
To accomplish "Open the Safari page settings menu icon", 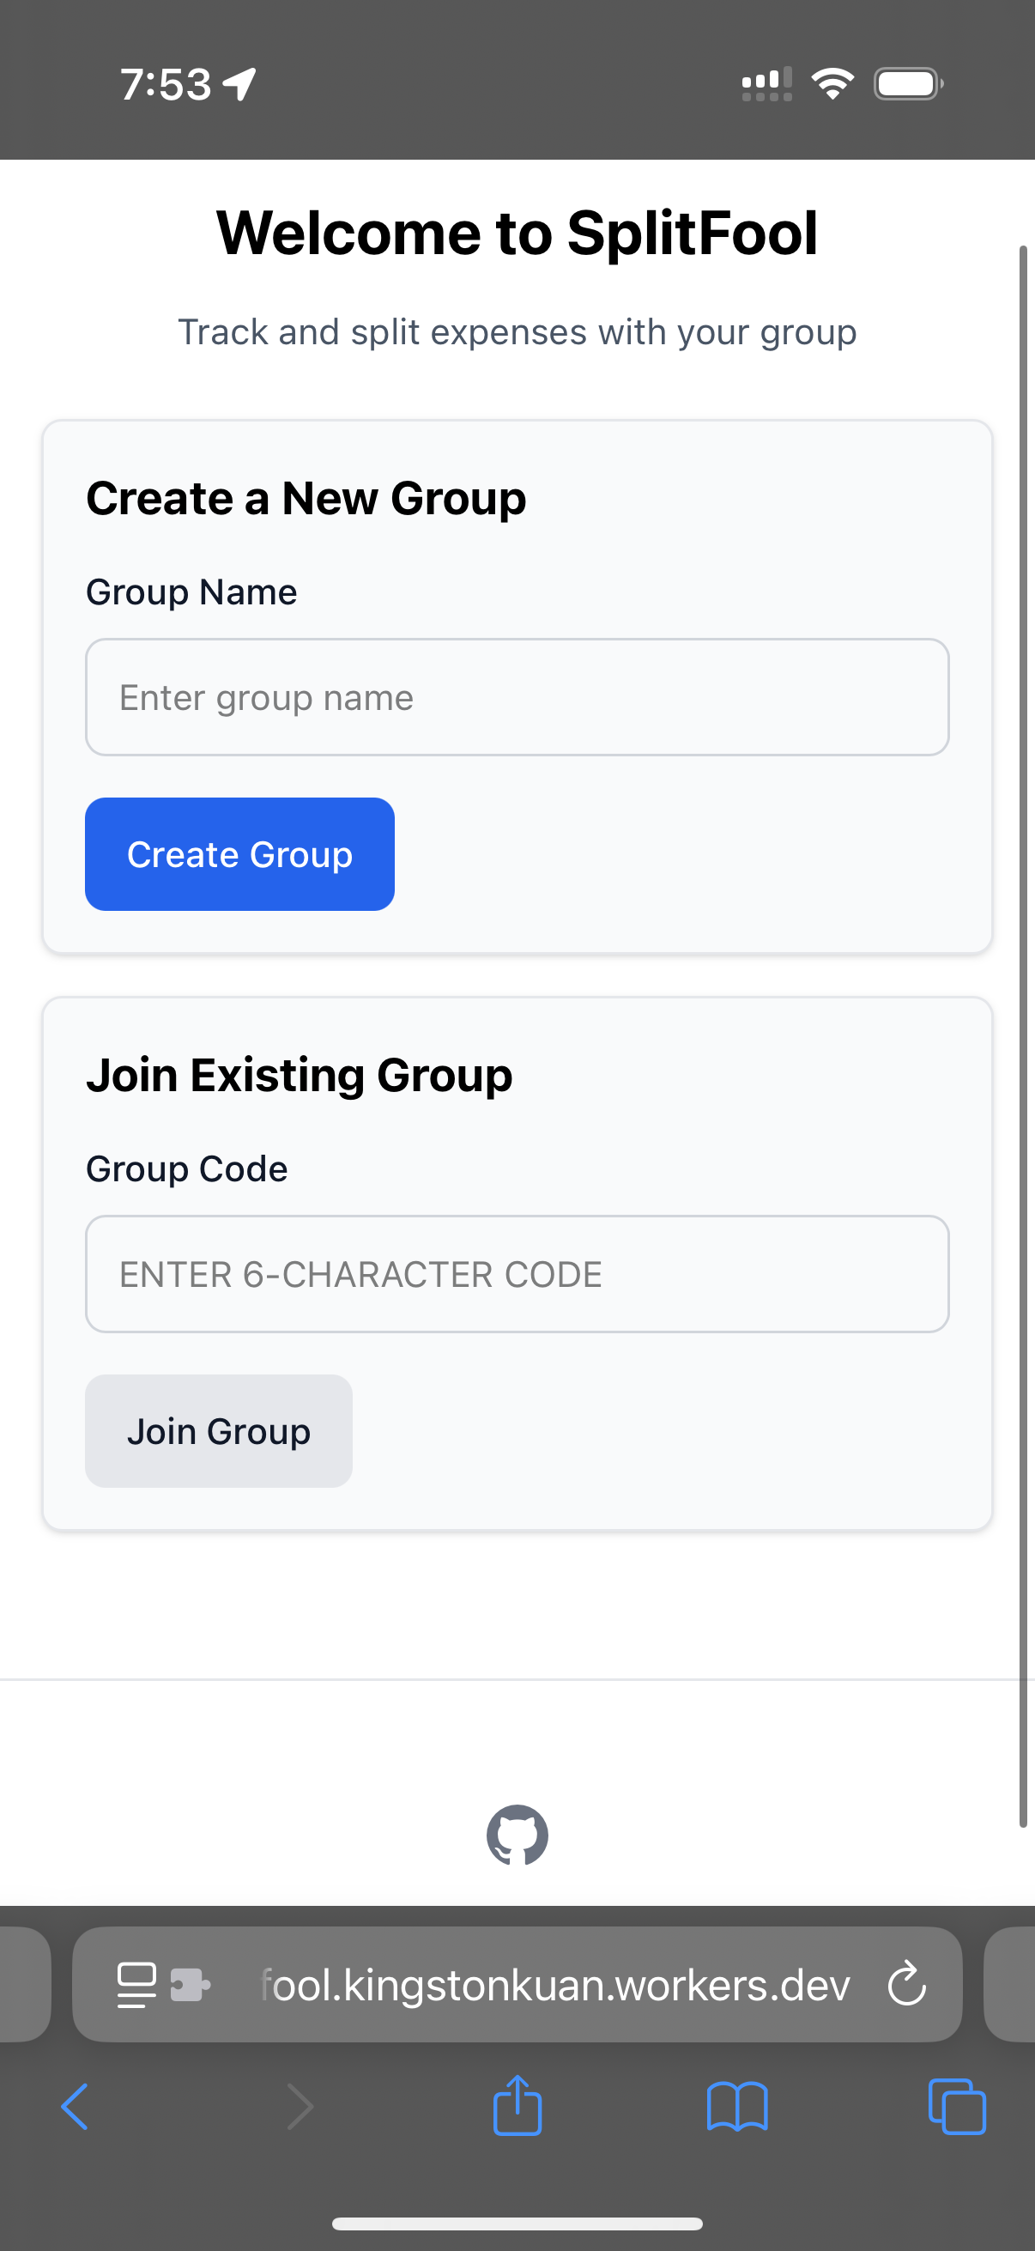I will point(137,1985).
